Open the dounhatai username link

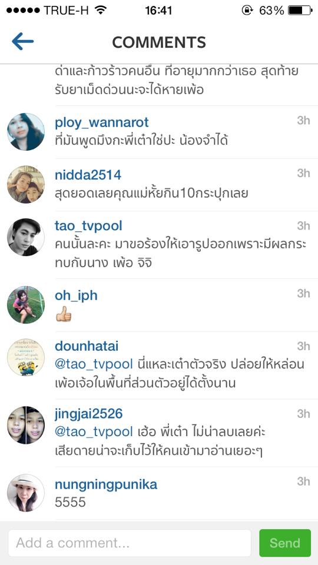[x=87, y=346]
